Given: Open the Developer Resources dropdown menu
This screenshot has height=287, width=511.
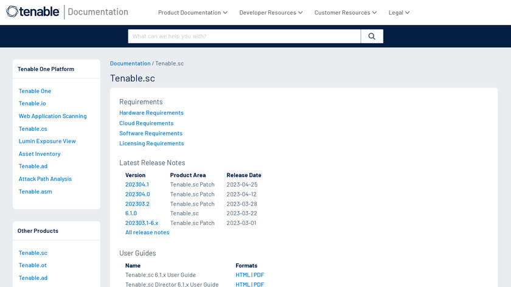Looking at the screenshot, I should coord(271,12).
